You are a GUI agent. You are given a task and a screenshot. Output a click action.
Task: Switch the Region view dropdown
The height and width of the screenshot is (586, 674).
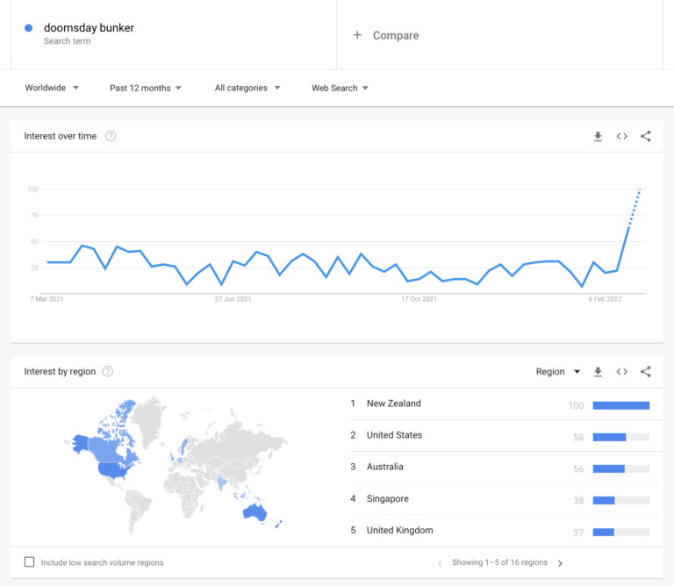click(558, 372)
